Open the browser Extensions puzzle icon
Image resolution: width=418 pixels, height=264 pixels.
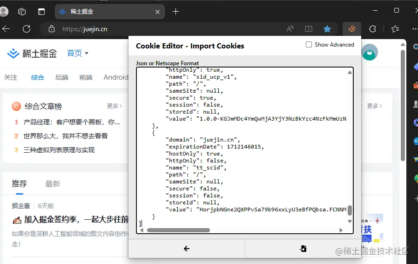click(372, 29)
